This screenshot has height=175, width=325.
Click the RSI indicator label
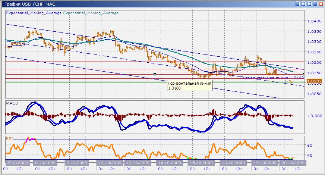point(9,138)
